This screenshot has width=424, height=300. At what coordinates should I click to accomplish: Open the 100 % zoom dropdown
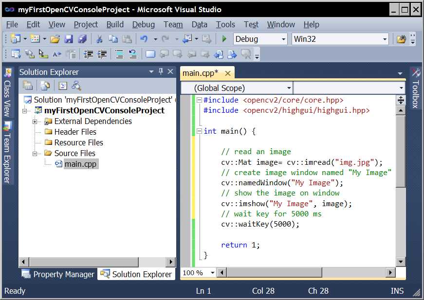coord(213,273)
